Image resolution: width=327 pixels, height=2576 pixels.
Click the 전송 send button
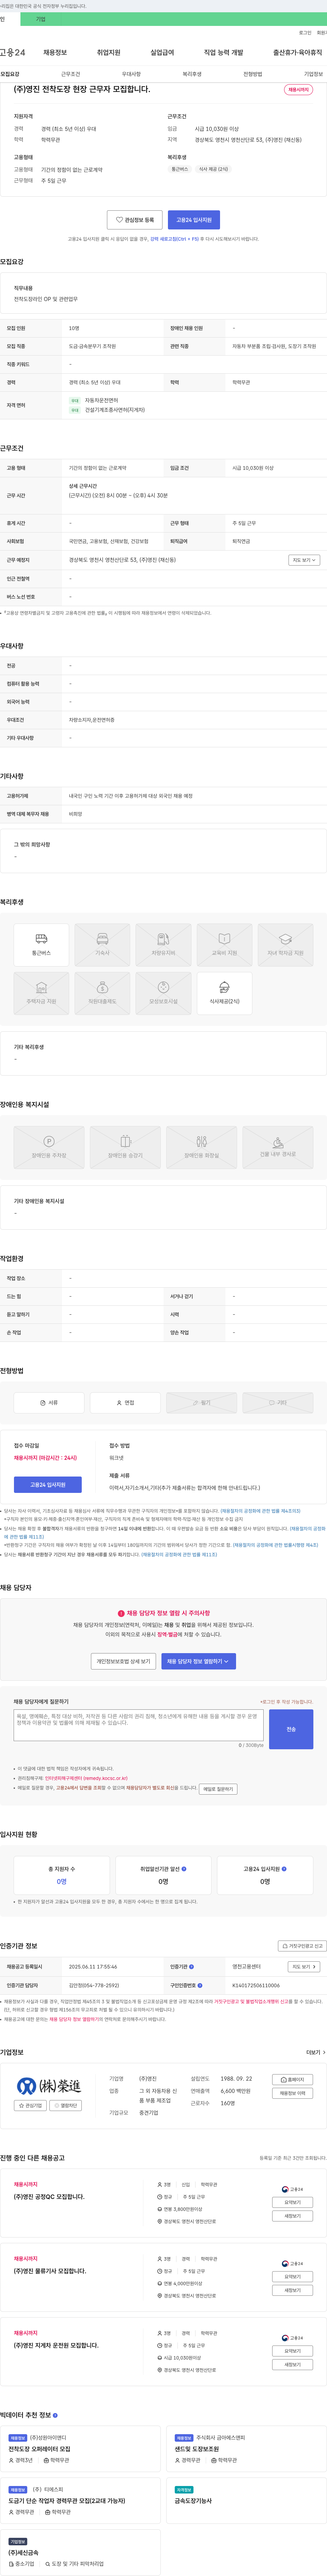tap(291, 1729)
